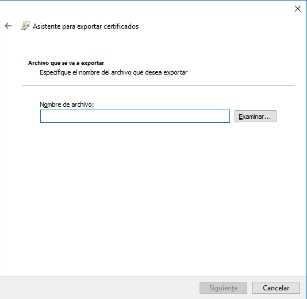Click the 'Asistente para exportar certificados' title
Screen dimensions: 307x299
[x=86, y=26]
